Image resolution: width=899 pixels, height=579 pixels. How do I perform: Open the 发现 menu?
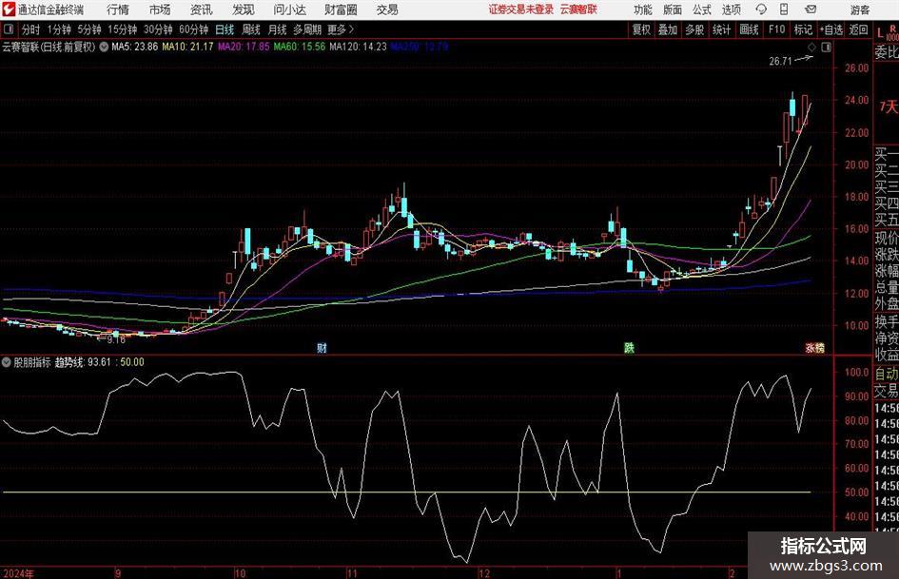(x=244, y=10)
